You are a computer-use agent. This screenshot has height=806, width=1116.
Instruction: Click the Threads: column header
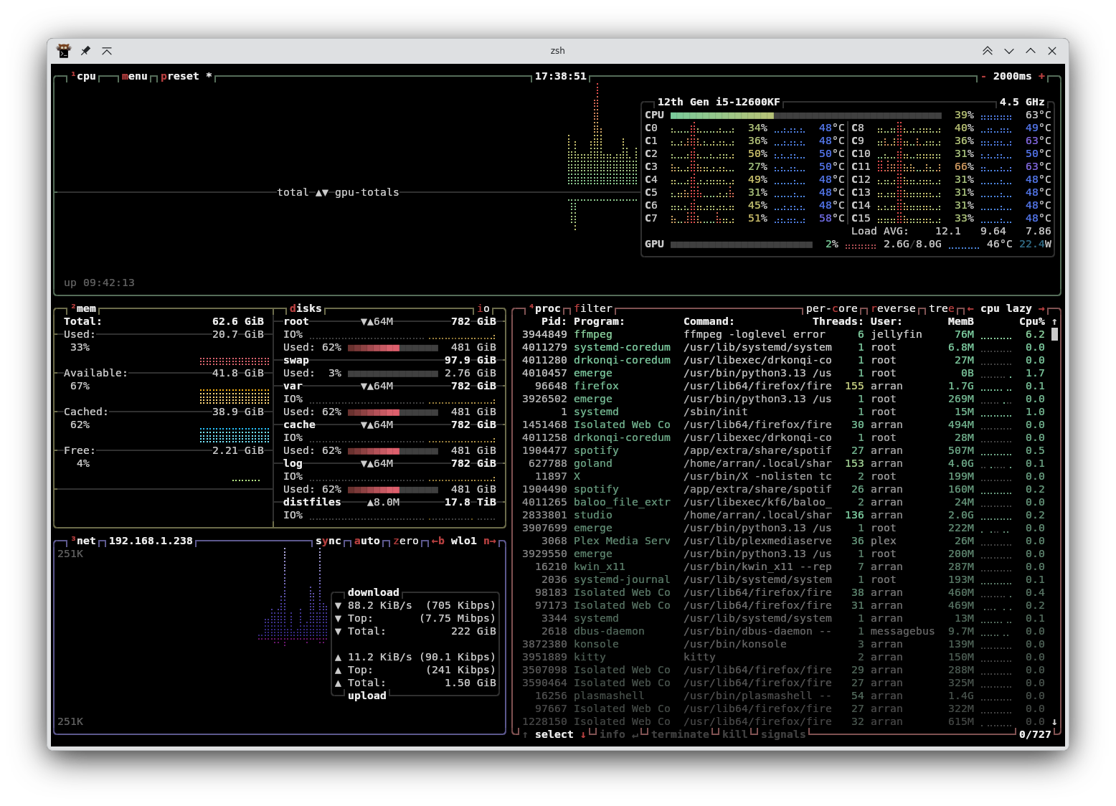point(838,322)
